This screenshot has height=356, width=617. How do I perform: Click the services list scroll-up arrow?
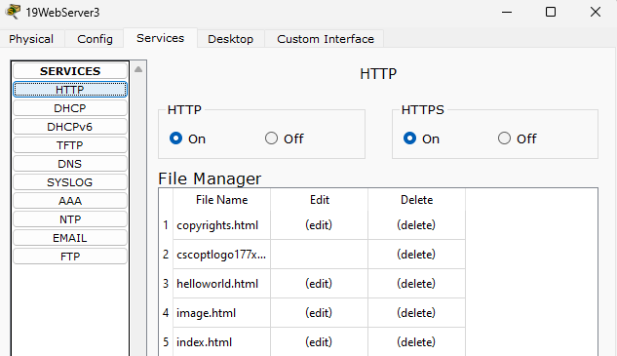(138, 69)
